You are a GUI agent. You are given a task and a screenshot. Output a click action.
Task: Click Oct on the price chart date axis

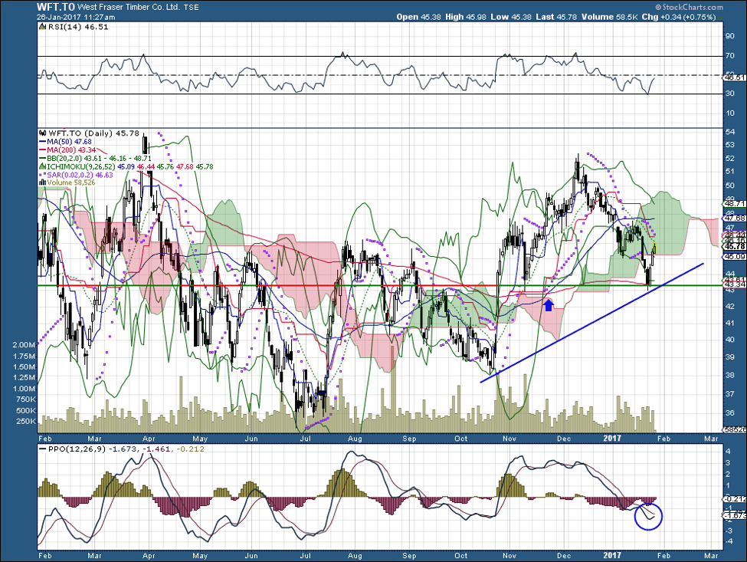tap(460, 438)
